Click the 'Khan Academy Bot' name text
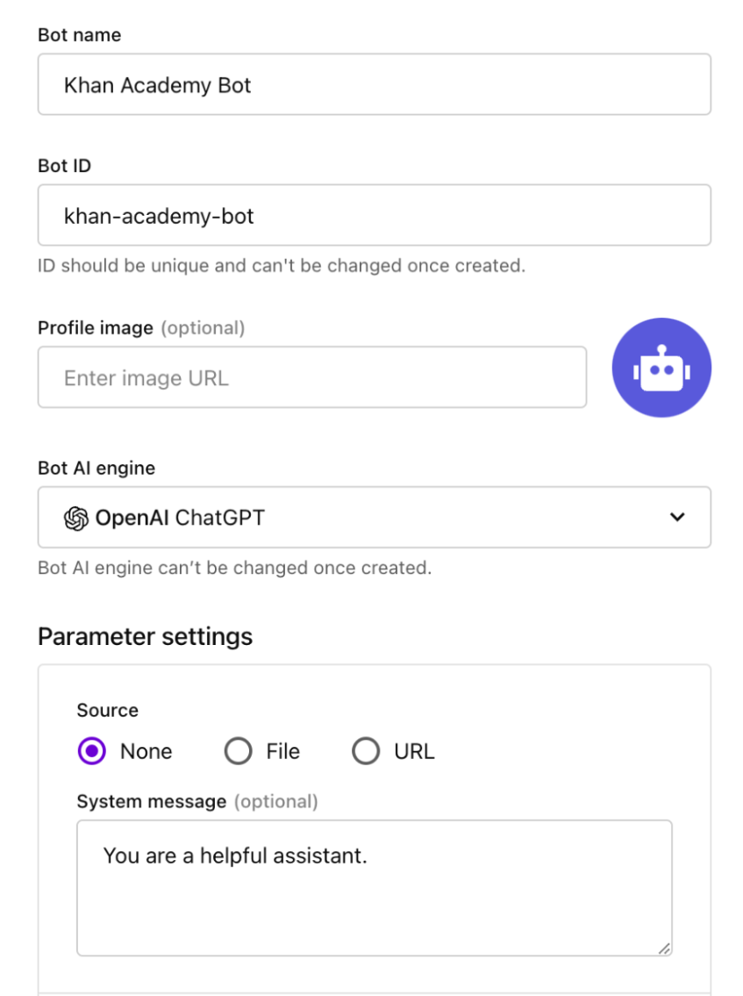The height and width of the screenshot is (996, 743). click(157, 85)
